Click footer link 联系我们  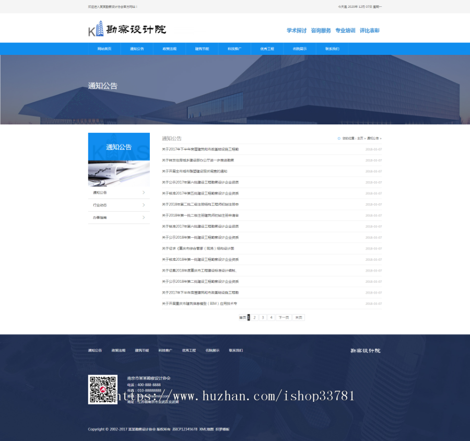[x=236, y=351]
